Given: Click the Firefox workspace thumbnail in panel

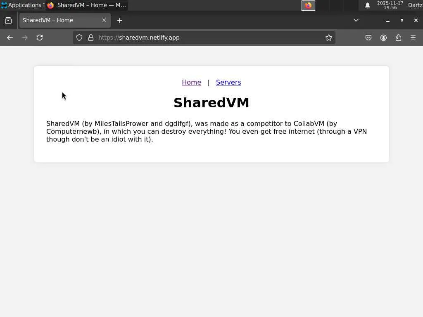Looking at the screenshot, I should [308, 5].
